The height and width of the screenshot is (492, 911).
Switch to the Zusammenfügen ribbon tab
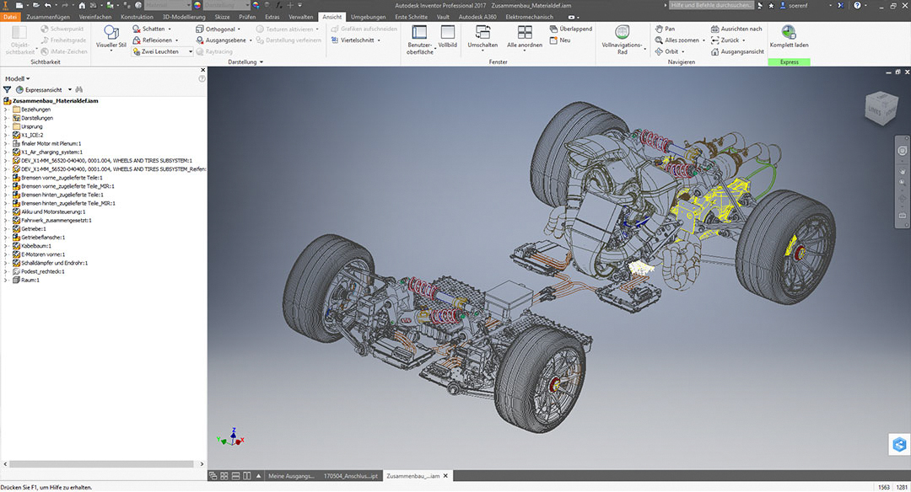(x=48, y=17)
